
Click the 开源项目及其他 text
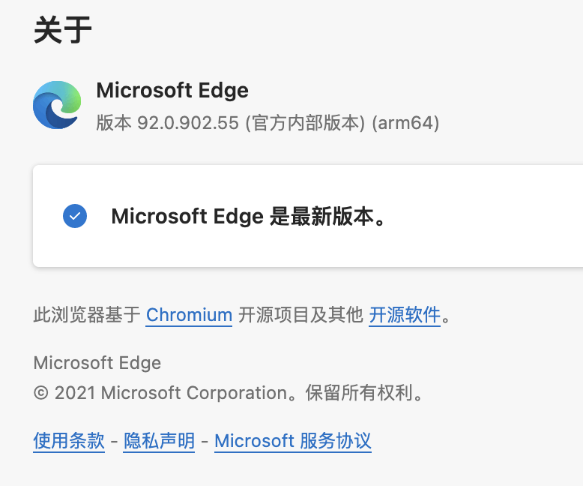[300, 315]
